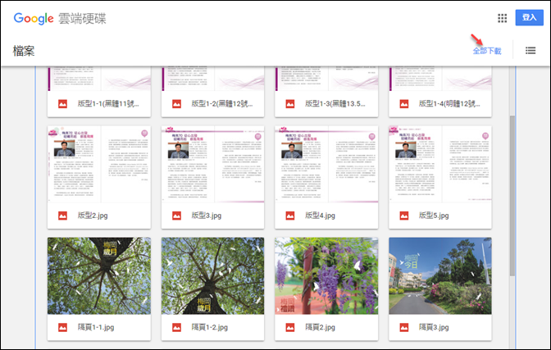Switch to list view icon
This screenshot has width=551, height=350.
pos(531,51)
